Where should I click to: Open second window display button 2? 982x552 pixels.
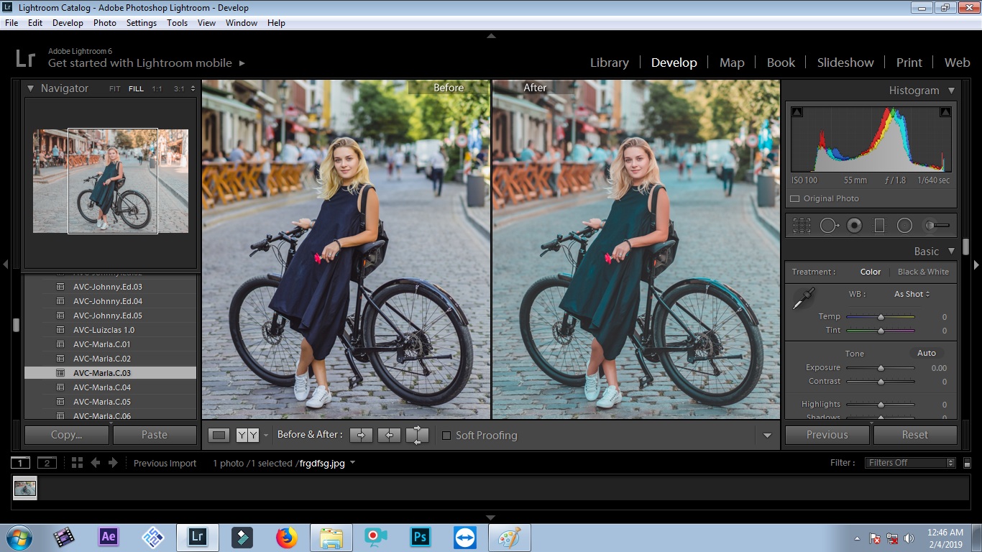[x=47, y=463]
